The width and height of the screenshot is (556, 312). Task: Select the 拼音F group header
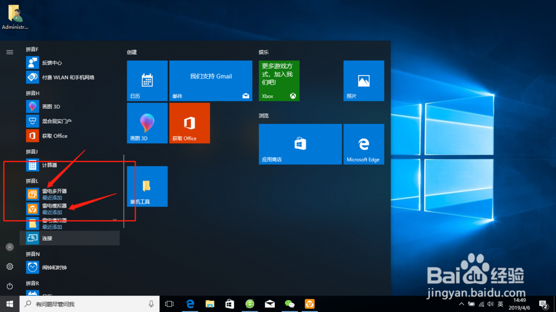[x=32, y=49]
